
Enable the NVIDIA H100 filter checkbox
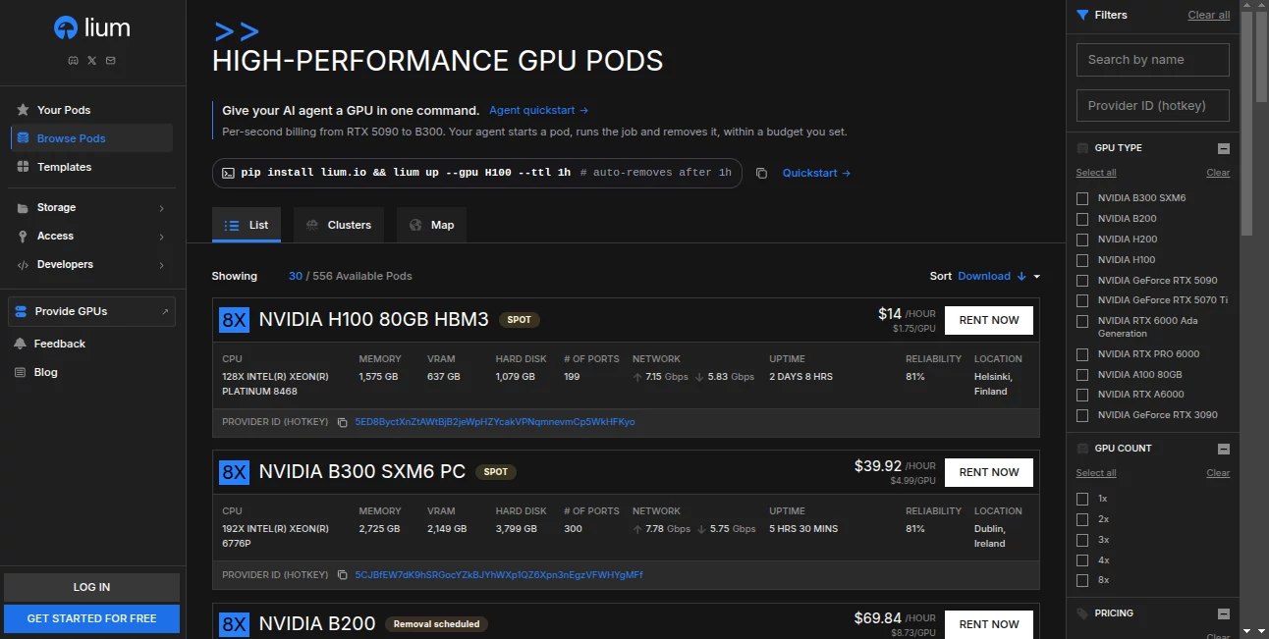(1082, 260)
